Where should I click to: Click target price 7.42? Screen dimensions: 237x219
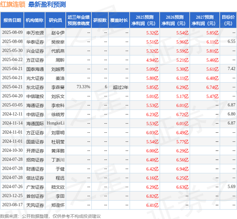coord(231,69)
